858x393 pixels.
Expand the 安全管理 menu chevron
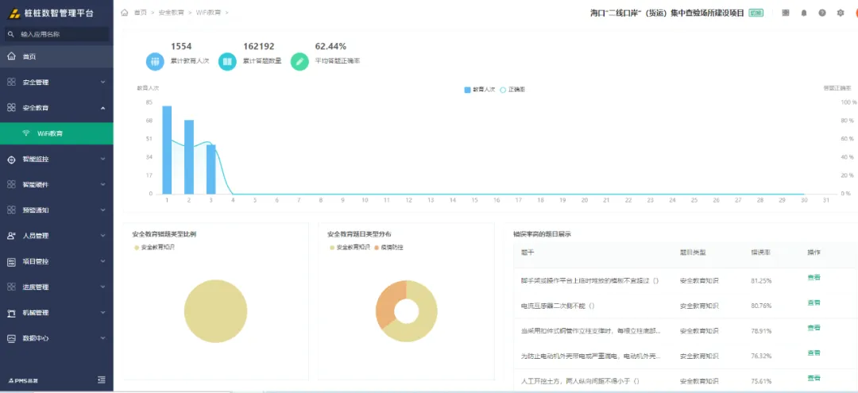(x=102, y=82)
